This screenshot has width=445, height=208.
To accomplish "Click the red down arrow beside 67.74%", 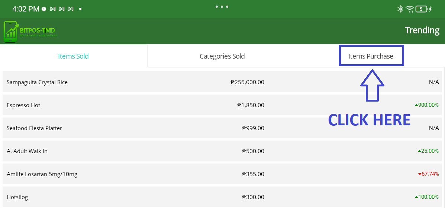I will 420,174.
